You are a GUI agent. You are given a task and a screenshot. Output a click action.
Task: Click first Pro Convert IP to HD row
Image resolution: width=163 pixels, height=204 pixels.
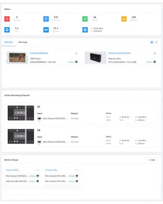(62, 176)
